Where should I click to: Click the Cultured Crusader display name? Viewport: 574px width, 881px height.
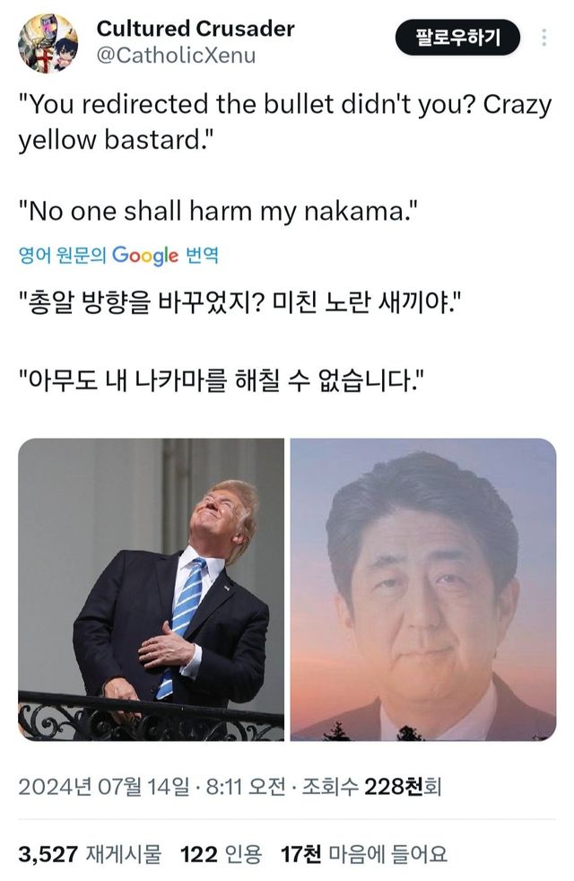196,28
